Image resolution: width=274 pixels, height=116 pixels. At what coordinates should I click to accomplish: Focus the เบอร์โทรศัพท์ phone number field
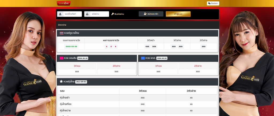tap(73, 14)
